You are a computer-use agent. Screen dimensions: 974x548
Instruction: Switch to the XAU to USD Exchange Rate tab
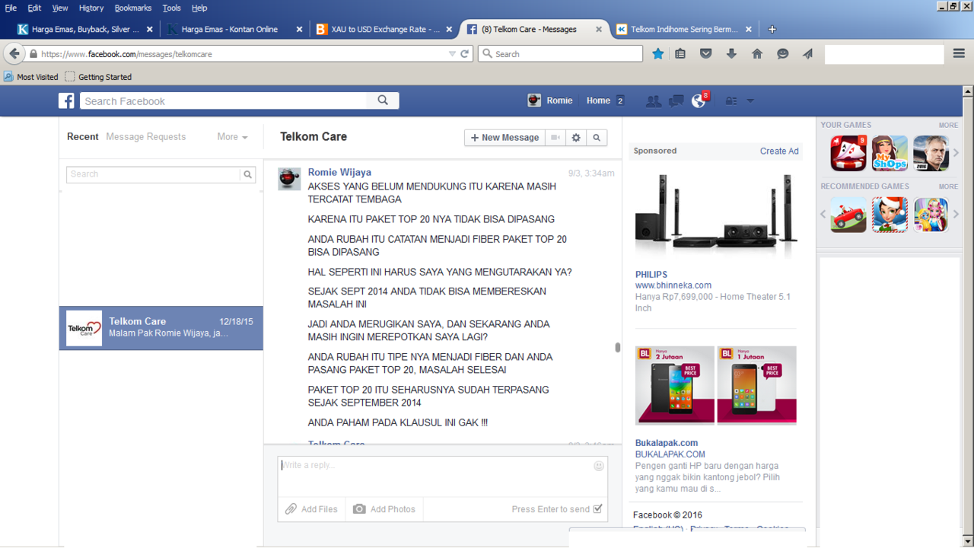pos(385,30)
